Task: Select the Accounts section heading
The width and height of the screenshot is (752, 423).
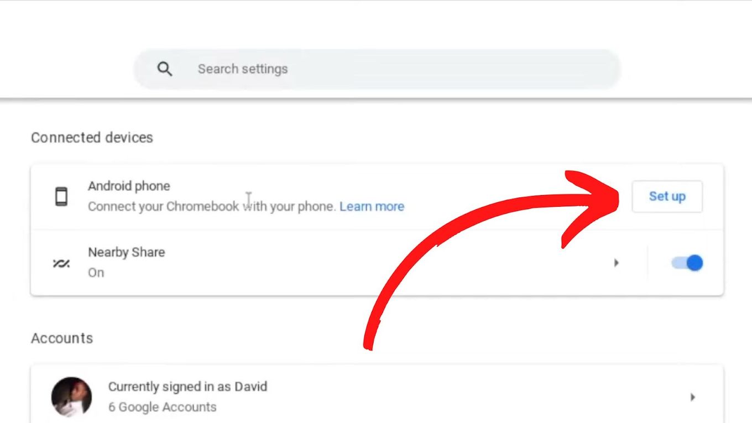Action: [x=62, y=338]
